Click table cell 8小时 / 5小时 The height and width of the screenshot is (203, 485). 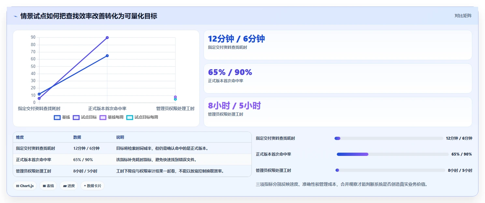[85, 171]
